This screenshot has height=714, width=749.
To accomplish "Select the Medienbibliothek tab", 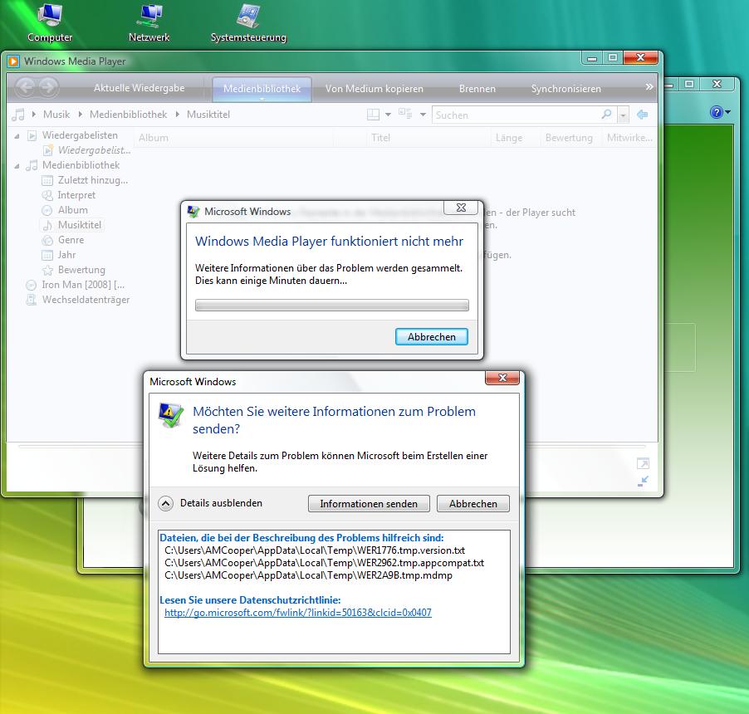I will 262,89.
